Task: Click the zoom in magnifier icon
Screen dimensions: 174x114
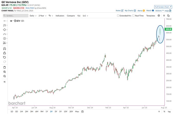Action: (5, 72)
